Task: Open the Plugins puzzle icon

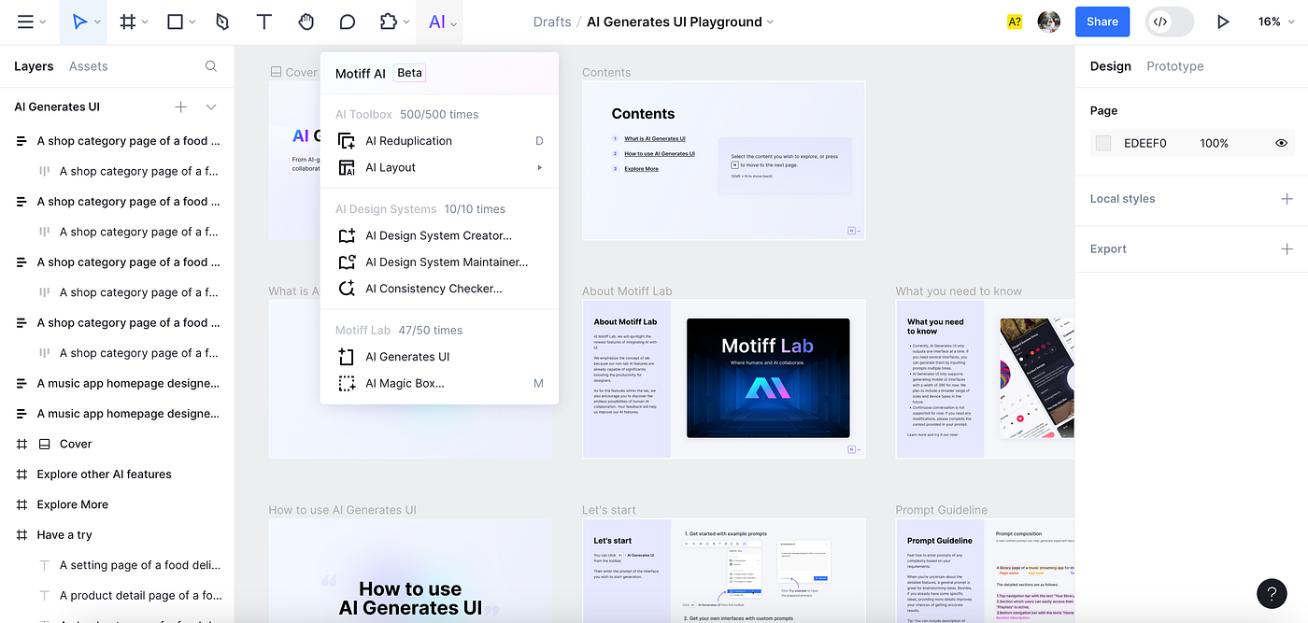Action: tap(388, 21)
